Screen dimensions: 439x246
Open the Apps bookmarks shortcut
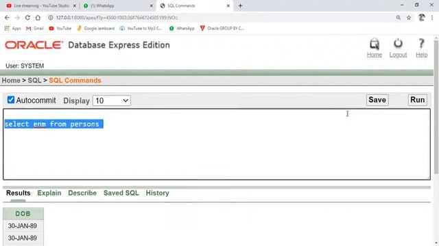click(12, 28)
